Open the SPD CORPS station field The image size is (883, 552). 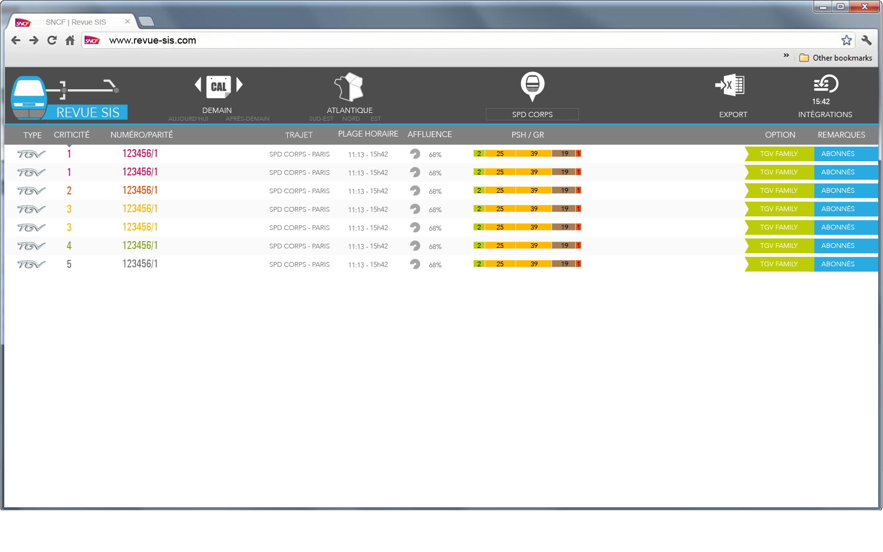(x=532, y=114)
